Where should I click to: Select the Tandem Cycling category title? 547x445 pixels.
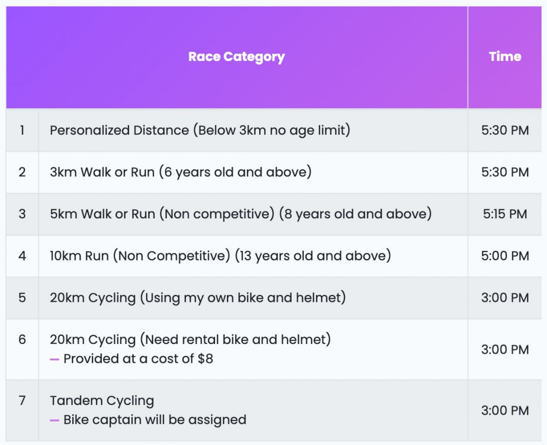(102, 400)
